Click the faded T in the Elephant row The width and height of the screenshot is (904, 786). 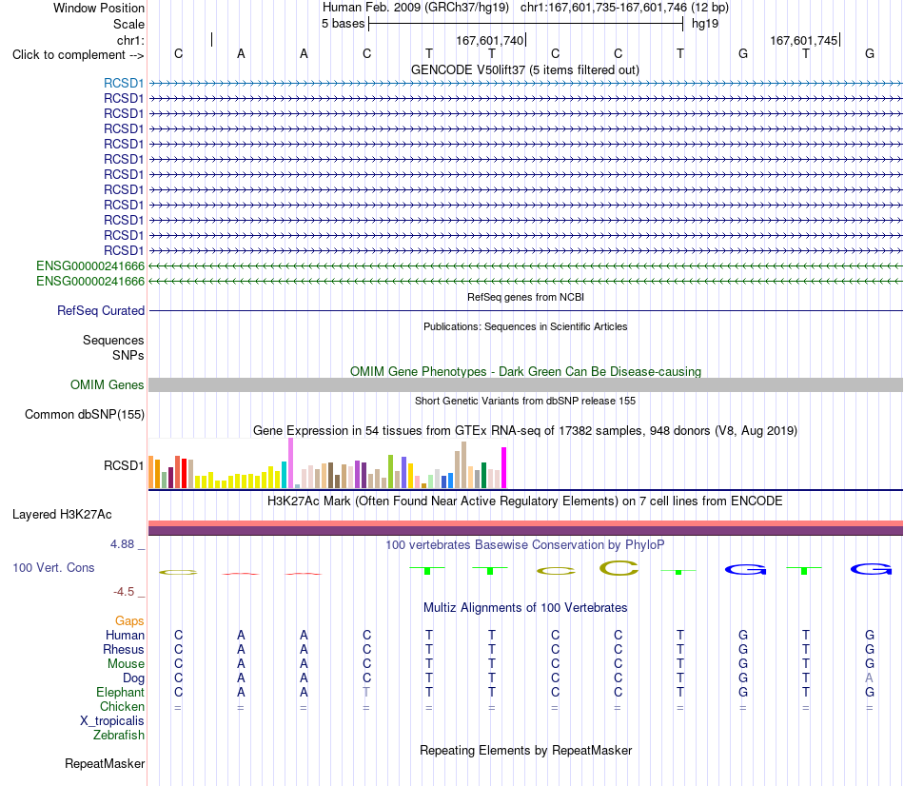coord(366,692)
